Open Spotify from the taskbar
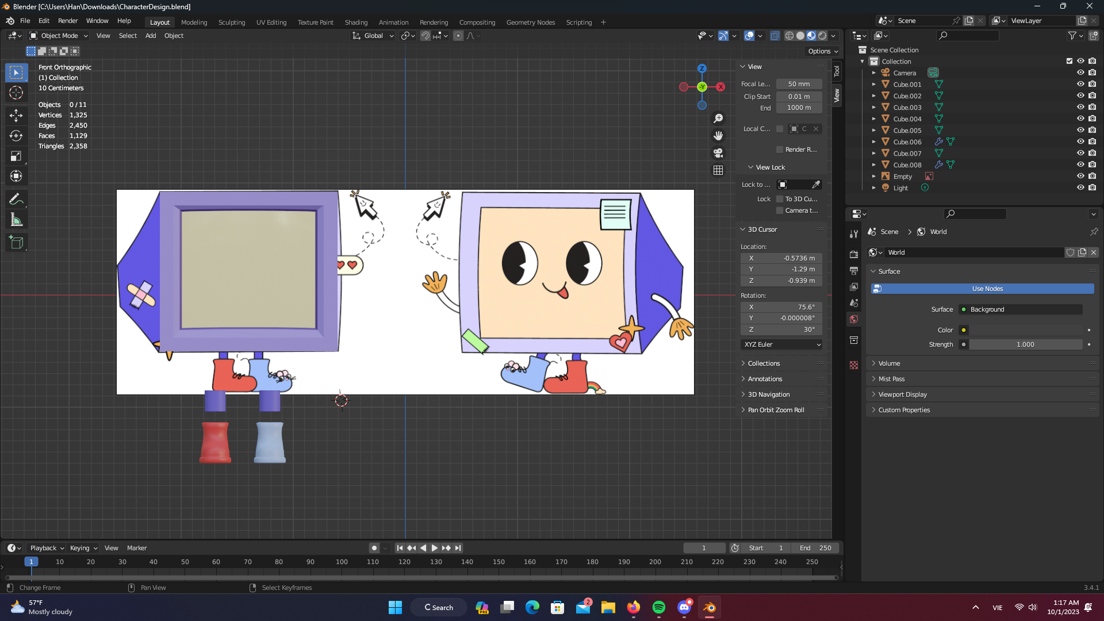Image resolution: width=1104 pixels, height=621 pixels. pos(658,608)
